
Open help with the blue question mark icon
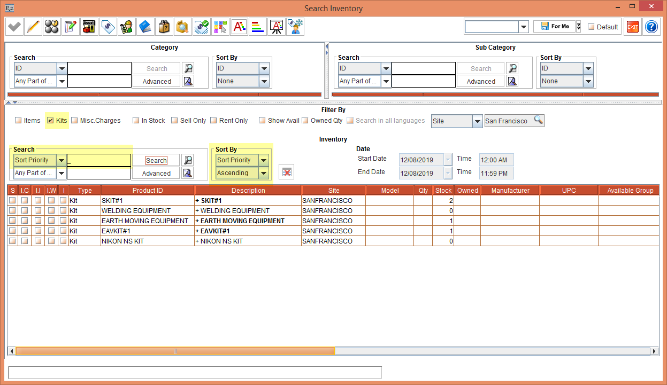click(651, 27)
